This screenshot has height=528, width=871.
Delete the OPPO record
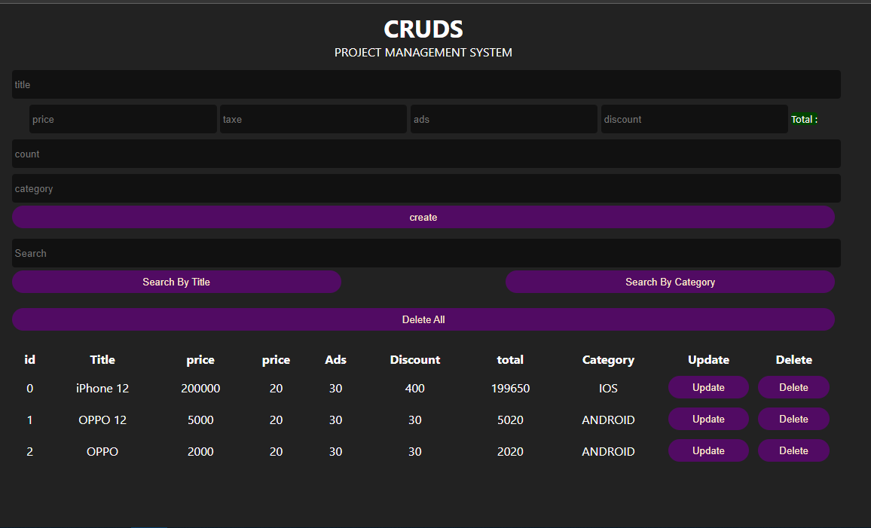[793, 450]
